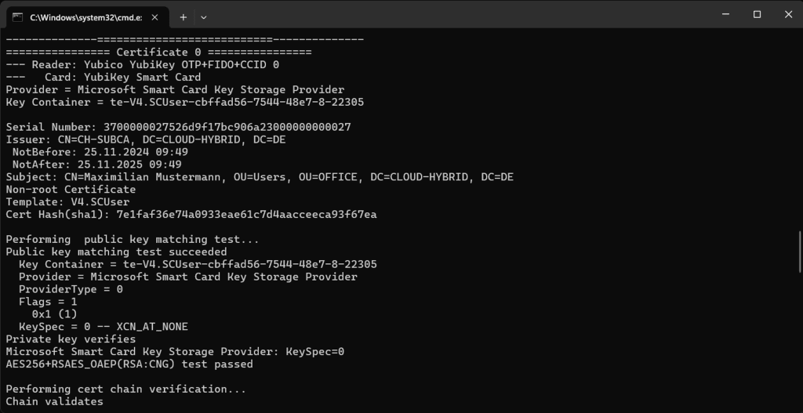Screen dimensions: 803x413
Task: Open a new tab with the plus button
Action: tap(183, 16)
